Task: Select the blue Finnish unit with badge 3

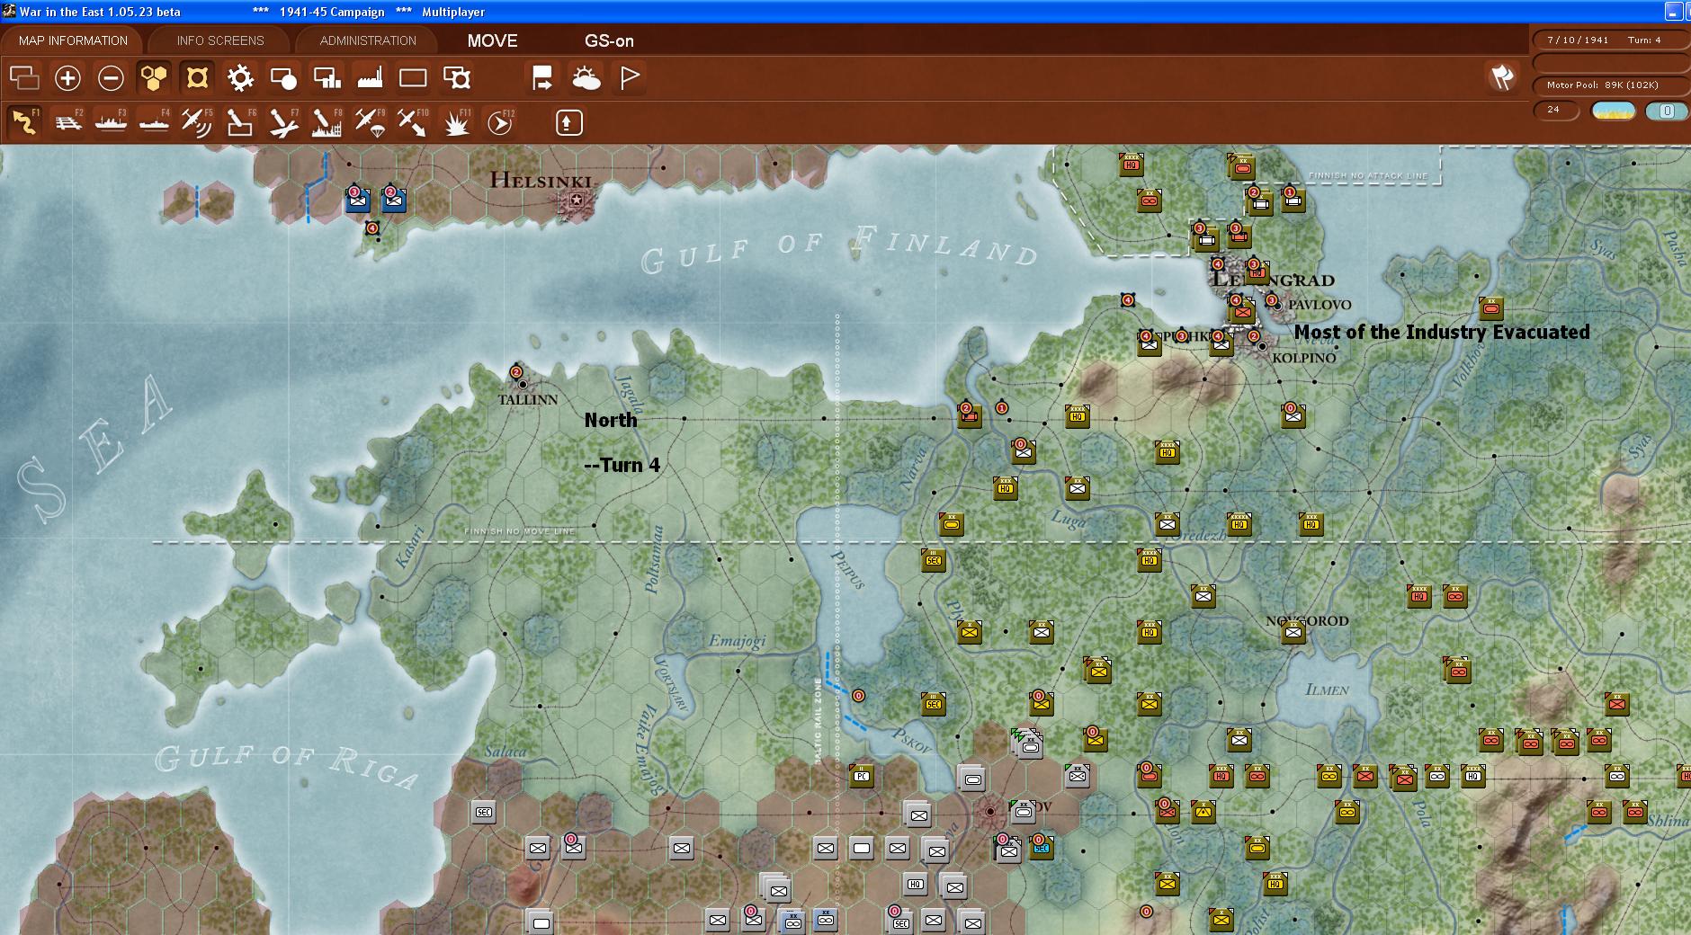Action: tap(358, 200)
